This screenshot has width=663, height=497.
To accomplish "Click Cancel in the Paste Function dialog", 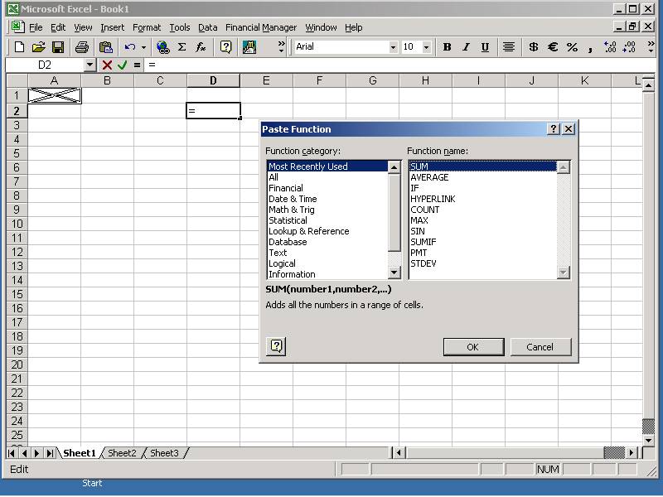I will [x=540, y=347].
